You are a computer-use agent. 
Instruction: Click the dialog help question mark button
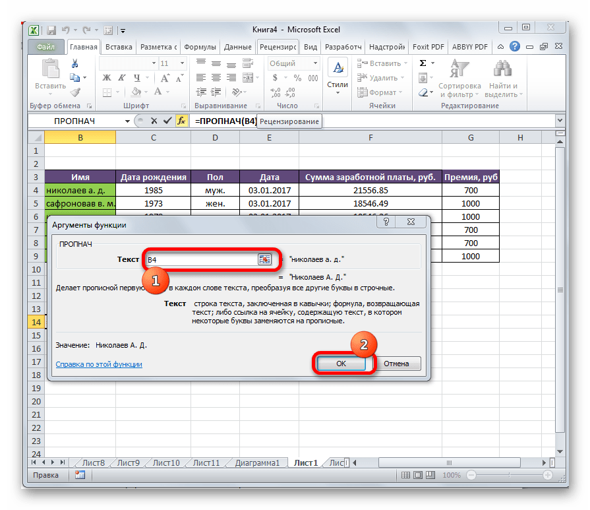386,222
